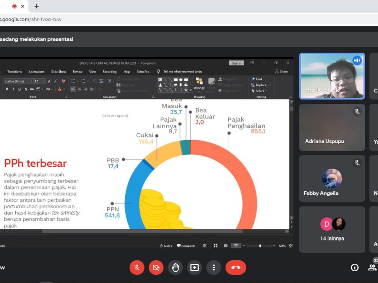The height and width of the screenshot is (283, 378).
Task: Select Febby Angelia participant tile
Action: point(332,178)
